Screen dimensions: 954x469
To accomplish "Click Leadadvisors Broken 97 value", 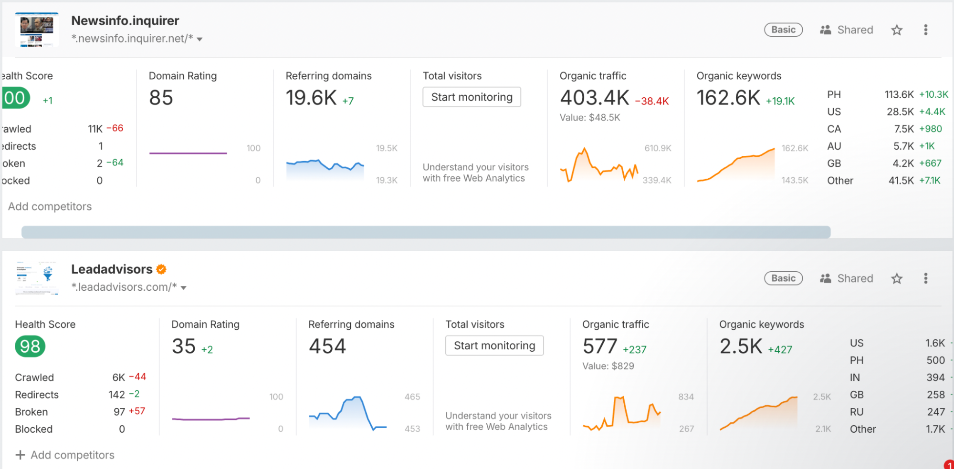I will (x=119, y=412).
